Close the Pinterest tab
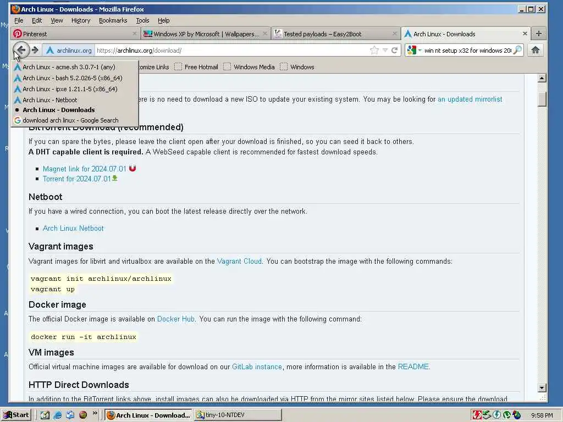Viewport: 563px width, 422px height. click(x=134, y=34)
